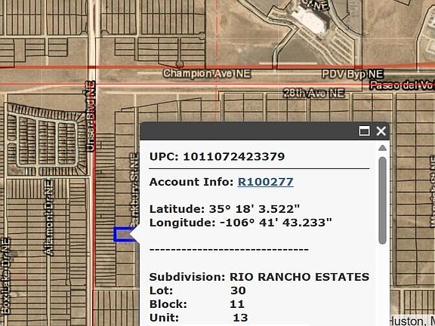435x326 pixels.
Task: Click the PDV Byp NE road label
Action: (x=353, y=74)
